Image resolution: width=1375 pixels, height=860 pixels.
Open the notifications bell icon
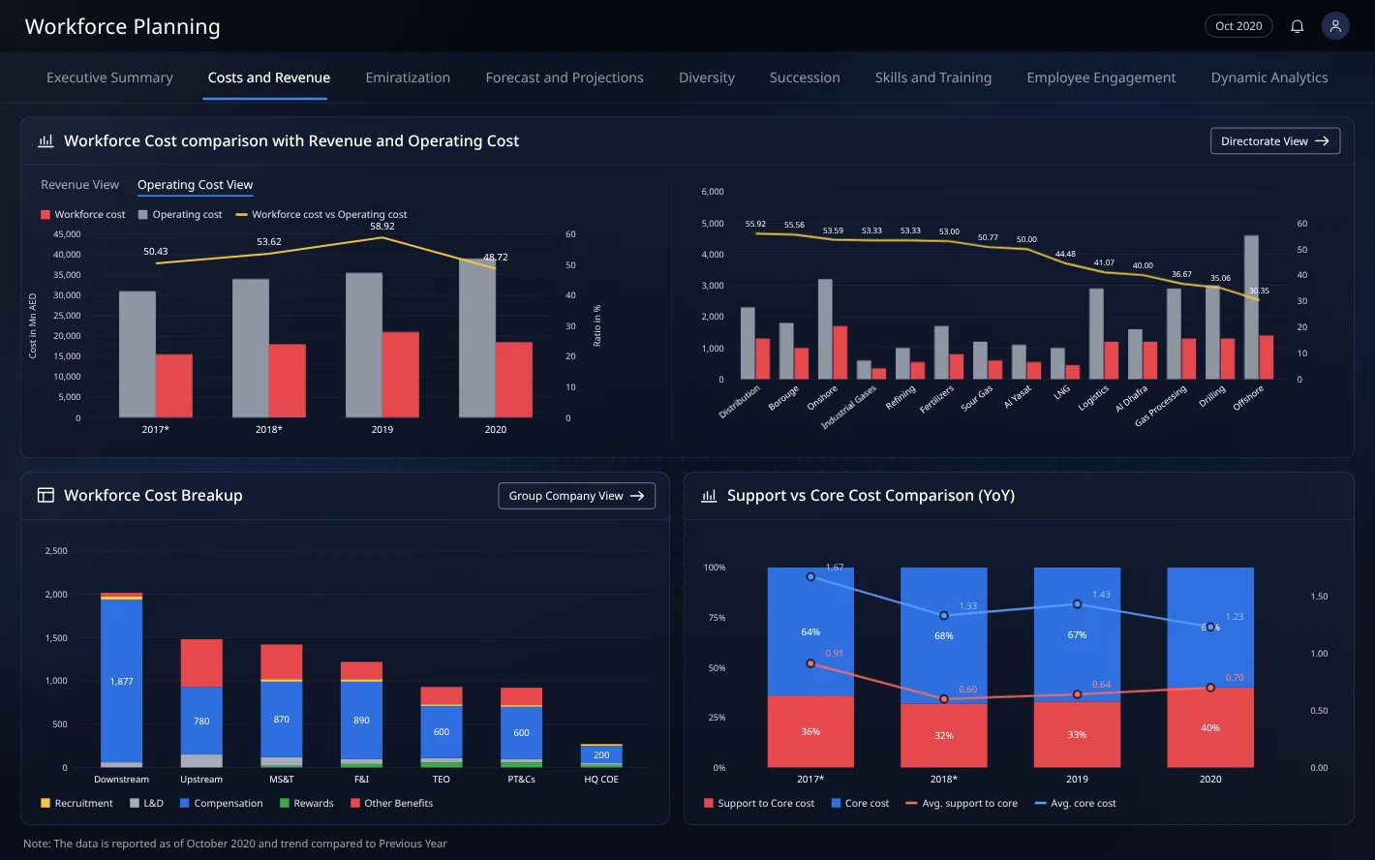tap(1298, 26)
